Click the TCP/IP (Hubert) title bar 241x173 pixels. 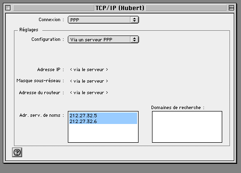click(x=120, y=8)
